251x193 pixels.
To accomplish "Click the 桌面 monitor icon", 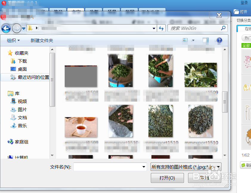I will pyautogui.click(x=13, y=69).
